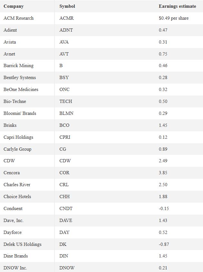Click the AVT symbol cell
The width and height of the screenshot is (203, 272).
point(64,54)
